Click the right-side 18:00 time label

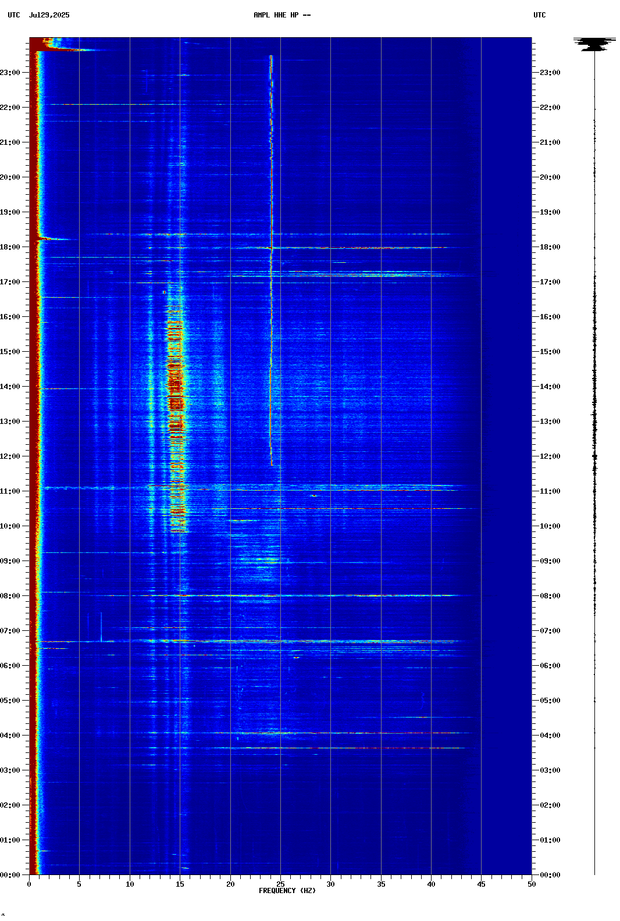550,247
